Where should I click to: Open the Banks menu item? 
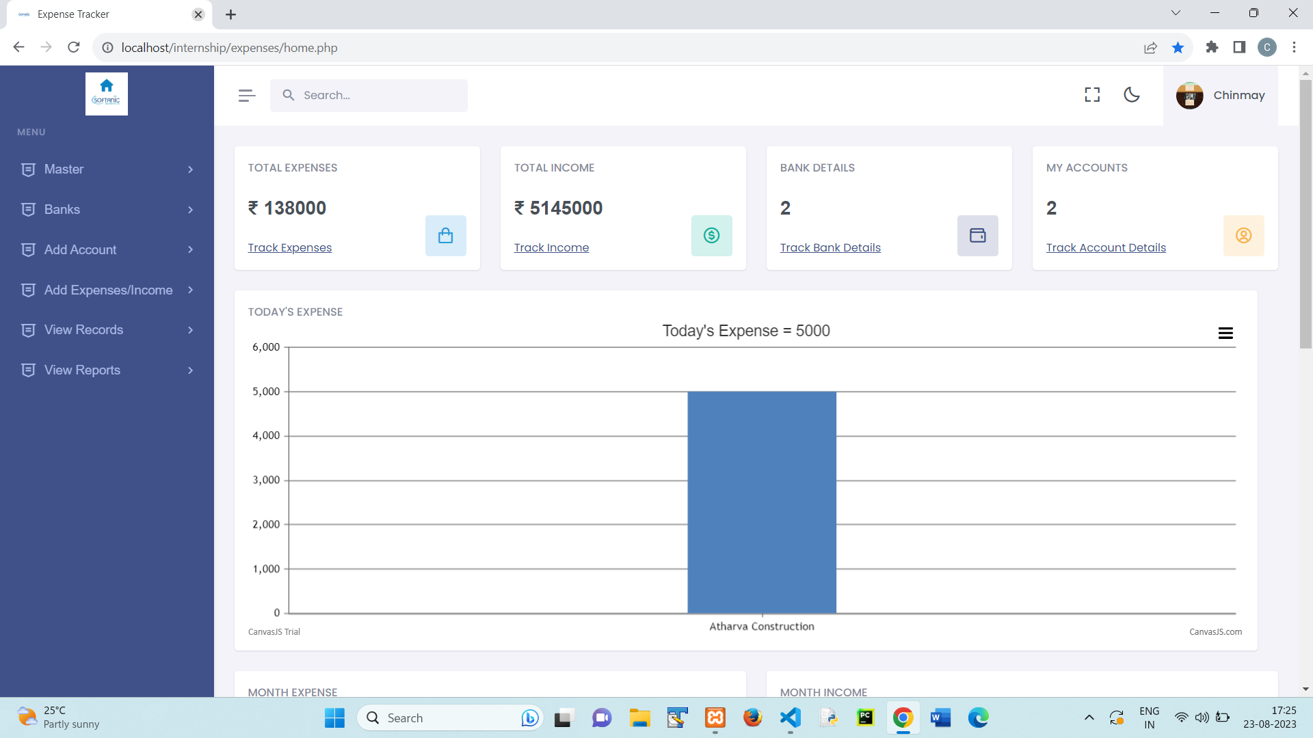click(107, 210)
